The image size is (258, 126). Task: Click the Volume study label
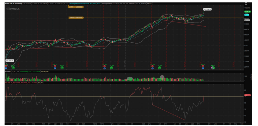(x=7, y=71)
